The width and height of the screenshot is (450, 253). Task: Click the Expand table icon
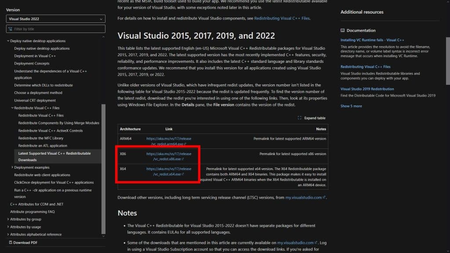300,118
